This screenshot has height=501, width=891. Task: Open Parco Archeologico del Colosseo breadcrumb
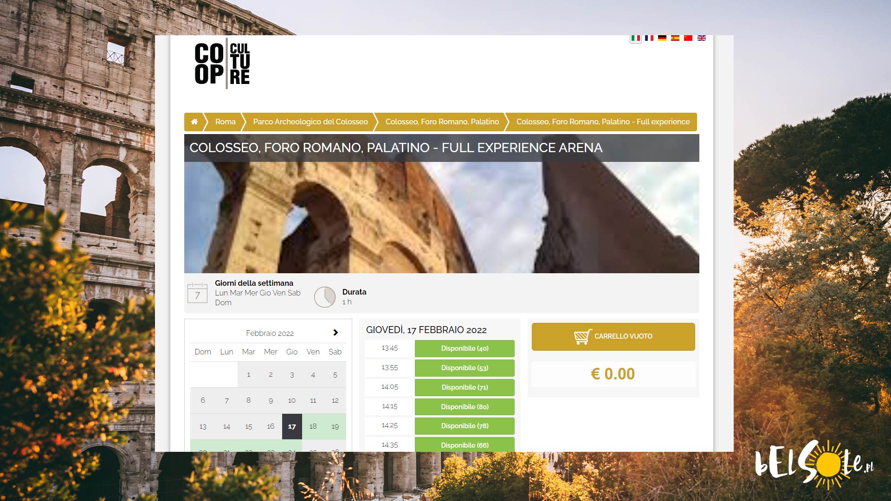(310, 122)
